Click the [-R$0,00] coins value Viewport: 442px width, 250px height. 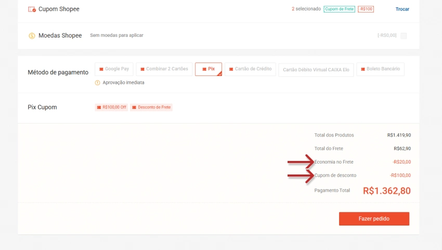(387, 35)
